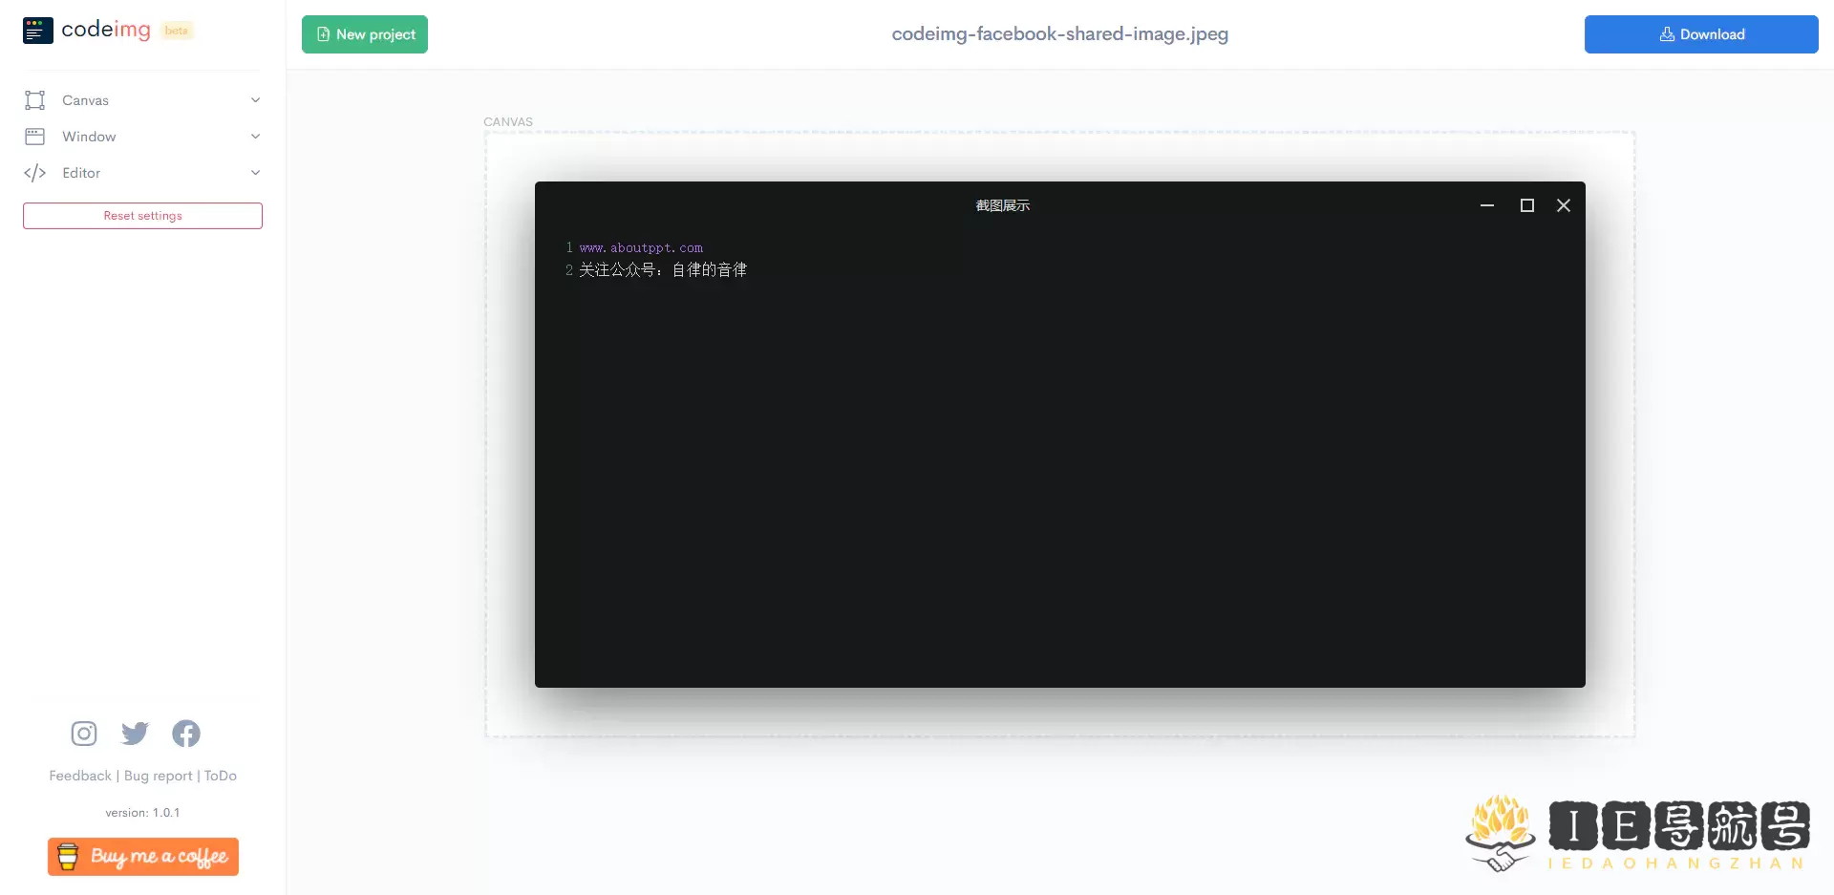
Task: Click the file icon on New project button
Action: pyautogui.click(x=324, y=33)
